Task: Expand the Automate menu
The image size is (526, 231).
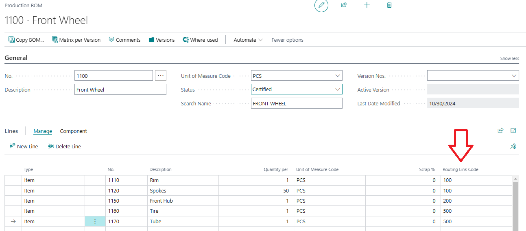Action: pos(248,40)
